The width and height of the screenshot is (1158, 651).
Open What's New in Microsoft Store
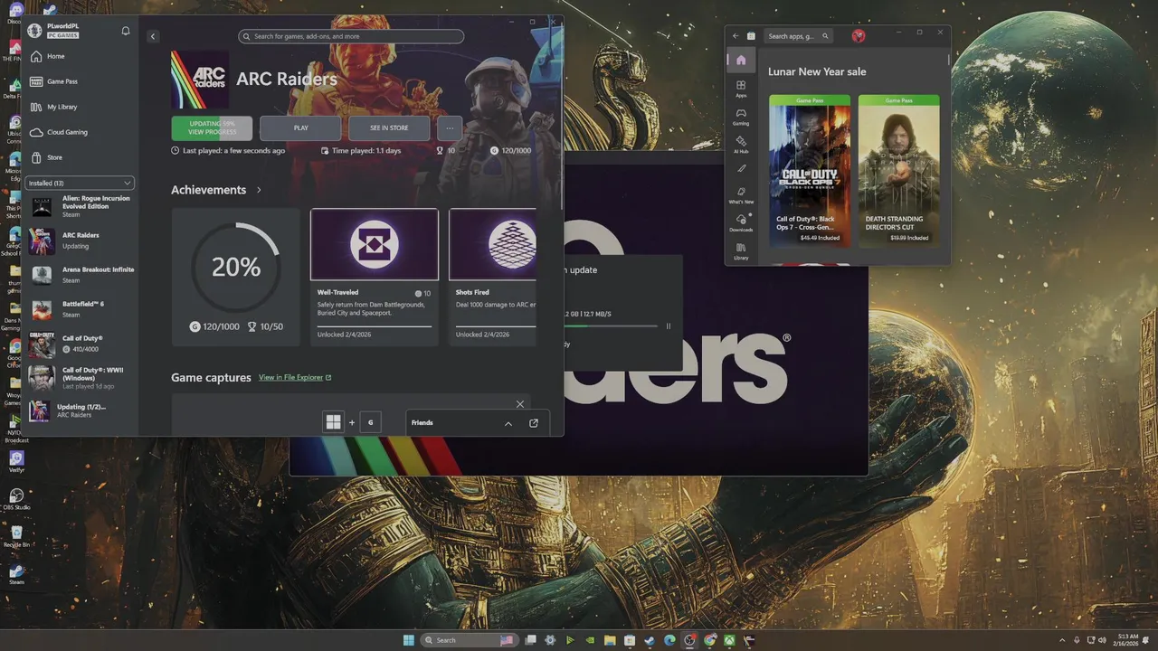(741, 195)
